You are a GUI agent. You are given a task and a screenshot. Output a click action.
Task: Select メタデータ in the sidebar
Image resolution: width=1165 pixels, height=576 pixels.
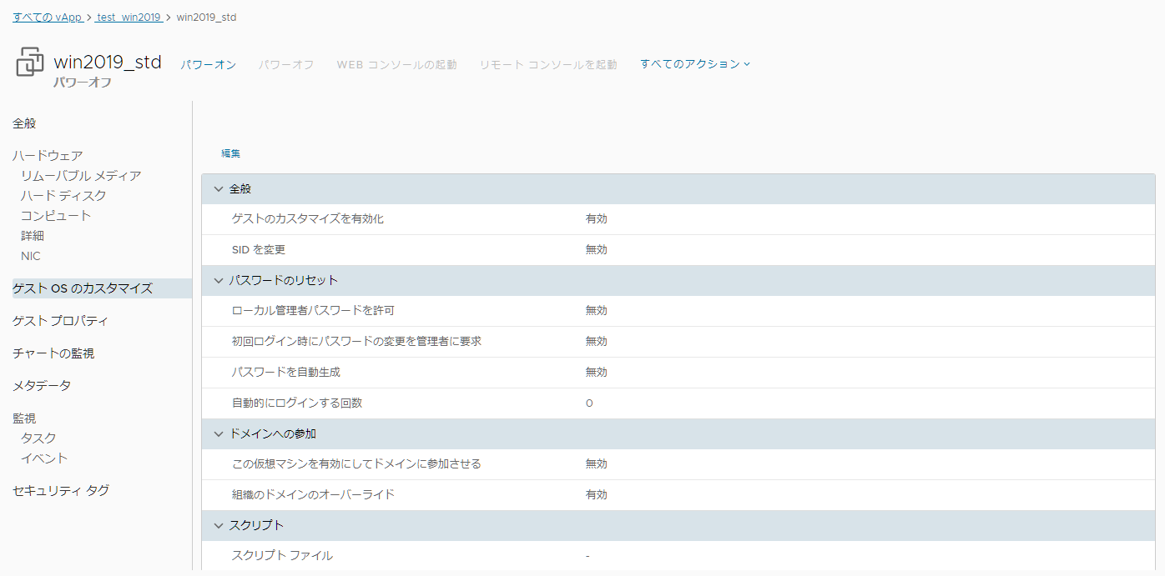[x=42, y=386]
